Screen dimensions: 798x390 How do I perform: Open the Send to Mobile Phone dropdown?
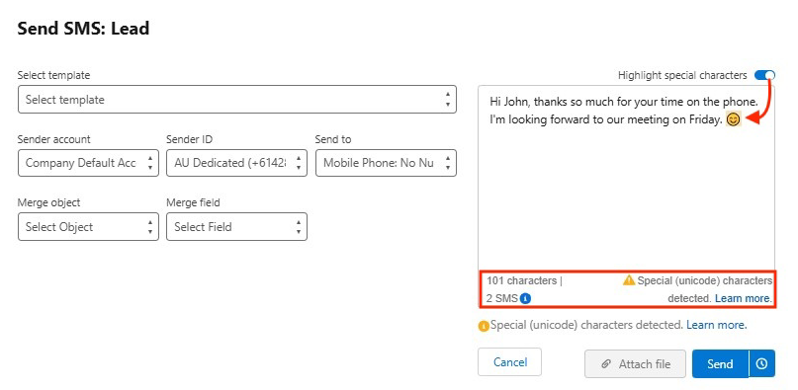coord(386,163)
